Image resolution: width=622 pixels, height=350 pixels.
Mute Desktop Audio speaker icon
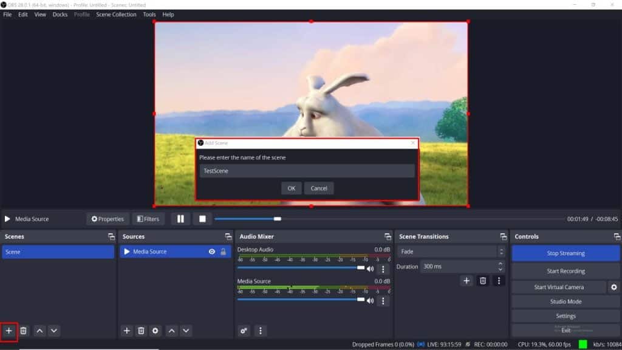point(370,269)
